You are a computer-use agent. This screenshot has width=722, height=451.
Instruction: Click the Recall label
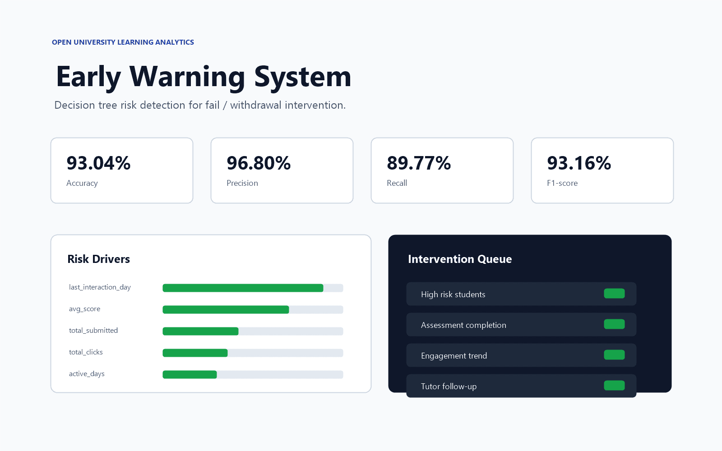(x=397, y=183)
